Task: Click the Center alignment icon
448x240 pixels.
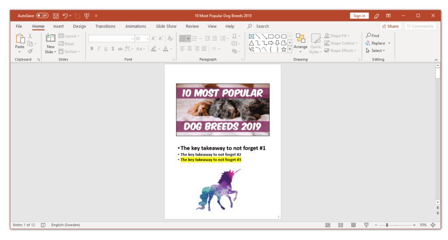Action: click(x=190, y=49)
